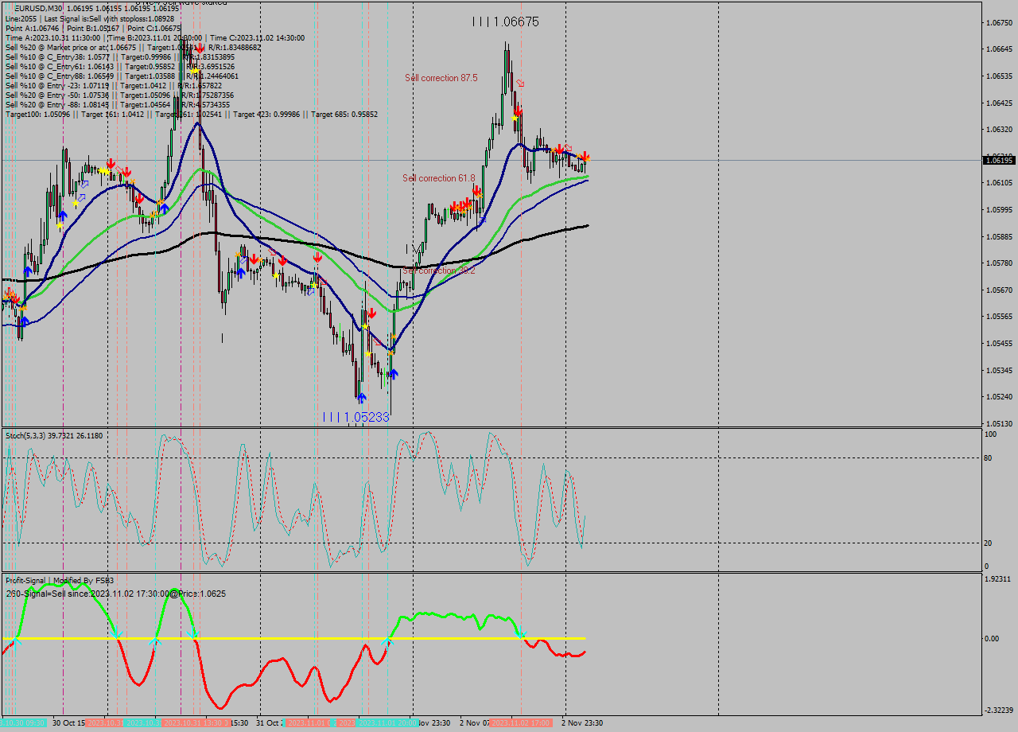Select the high label '| | | 1.06675'
The width and height of the screenshot is (1018, 732).
coord(505,22)
